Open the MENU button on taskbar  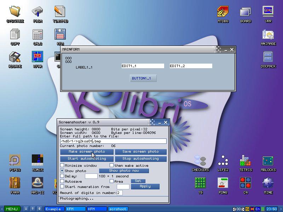pos(11,209)
